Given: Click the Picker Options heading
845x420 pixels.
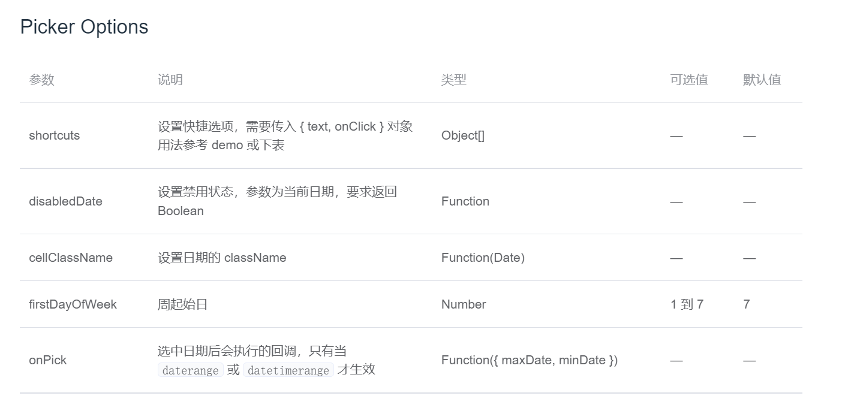Looking at the screenshot, I should (x=84, y=27).
